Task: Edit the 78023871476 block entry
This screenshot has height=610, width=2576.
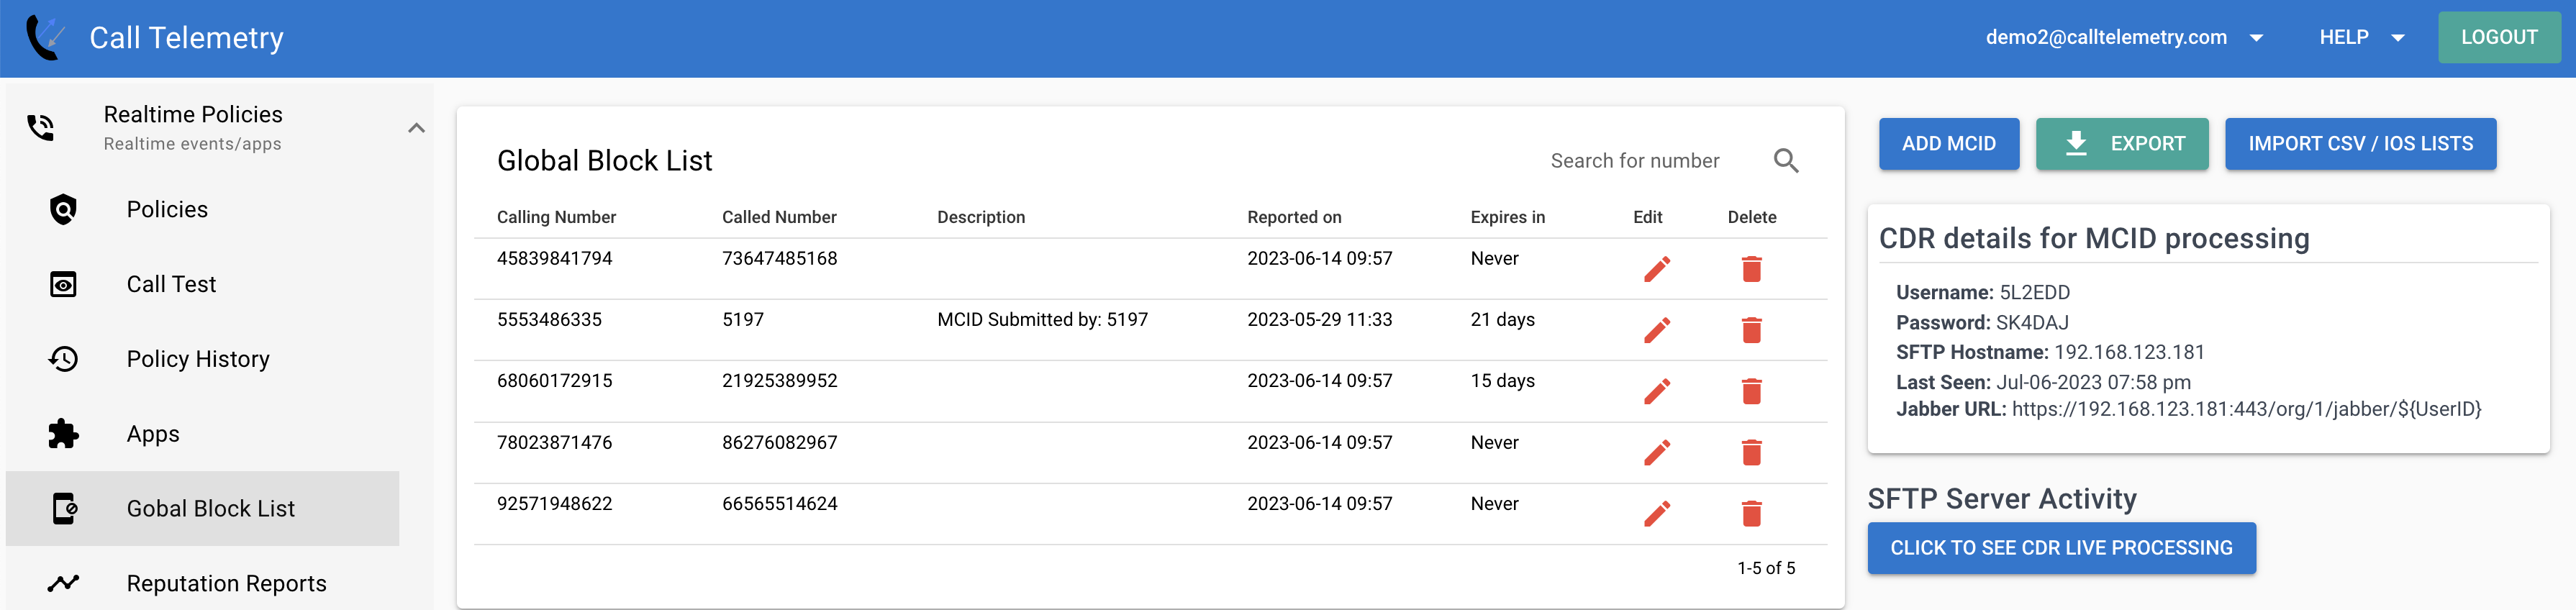Action: point(1657,453)
